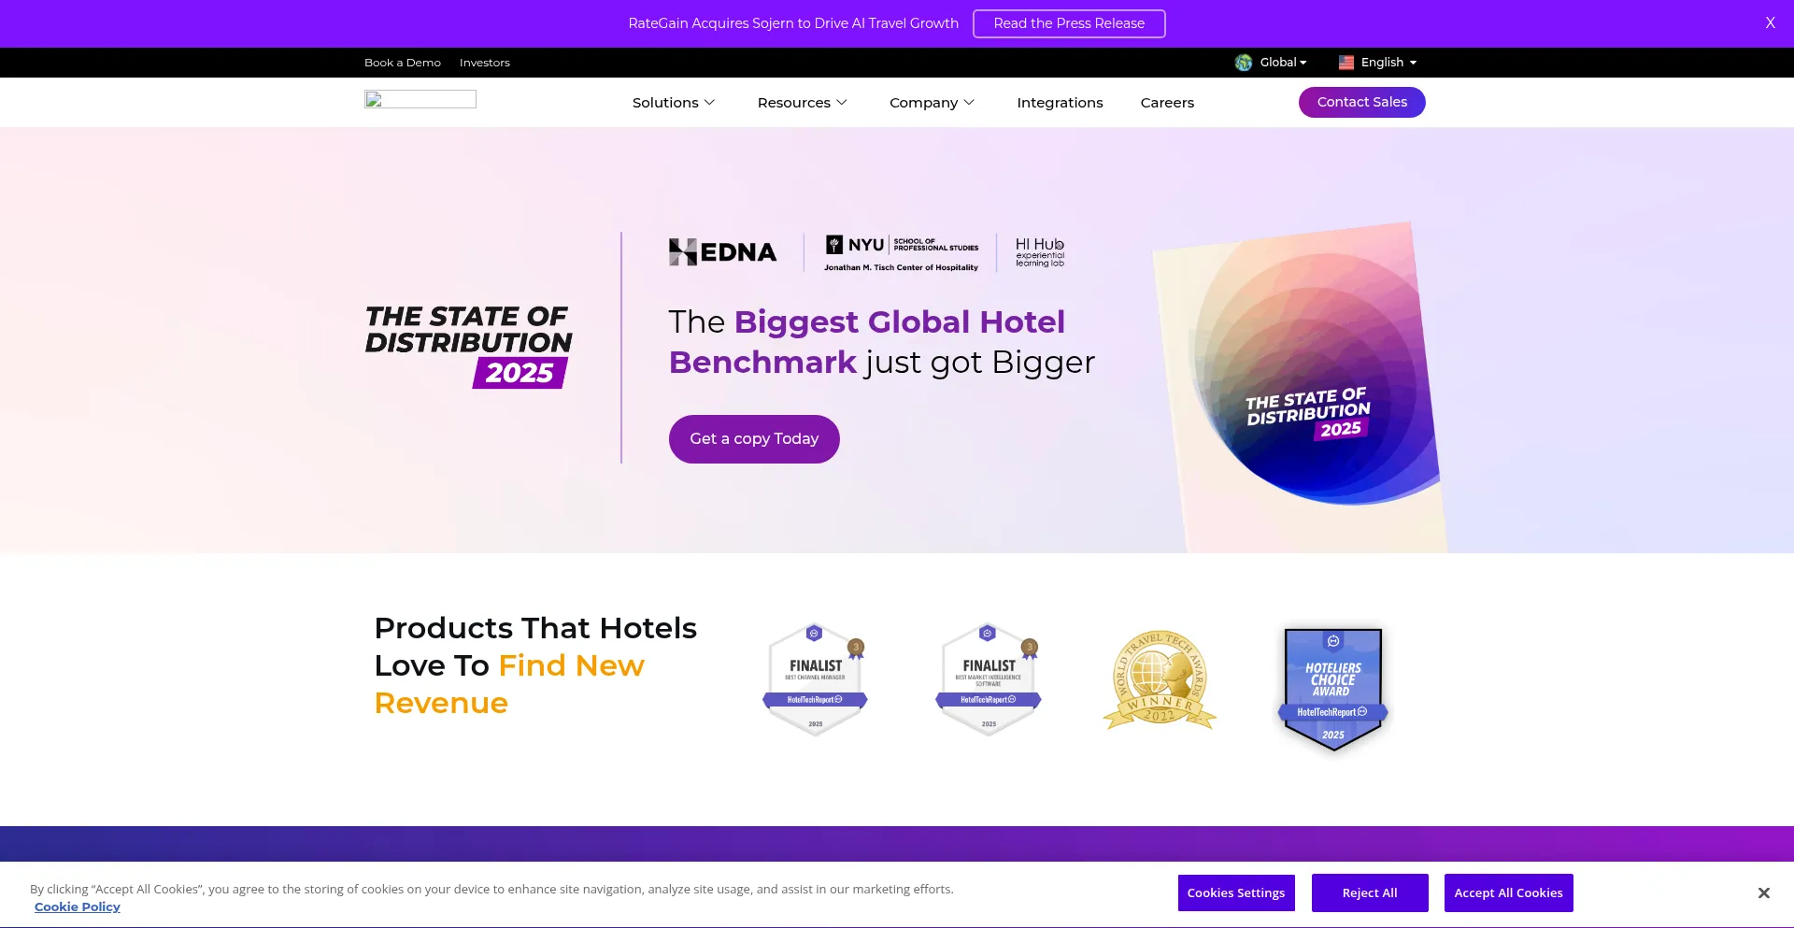Open the English language dropdown
This screenshot has height=928, width=1794.
1378,63
